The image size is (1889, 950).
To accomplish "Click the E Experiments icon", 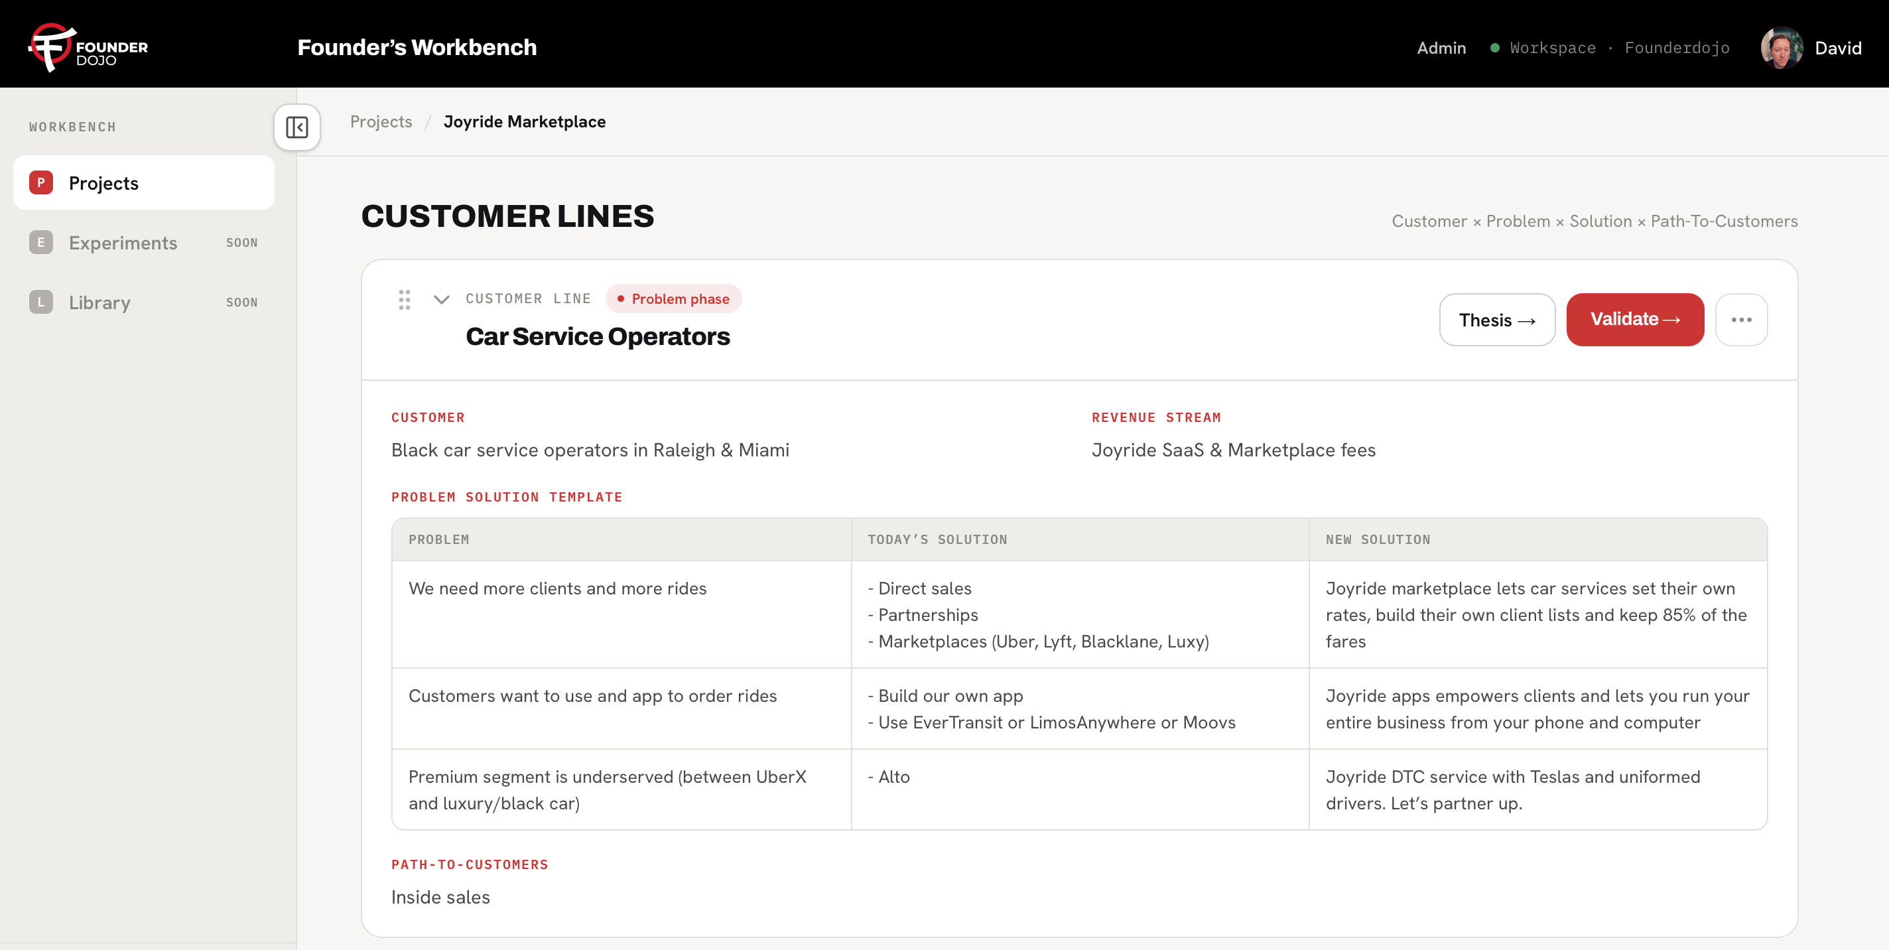I will tap(41, 242).
